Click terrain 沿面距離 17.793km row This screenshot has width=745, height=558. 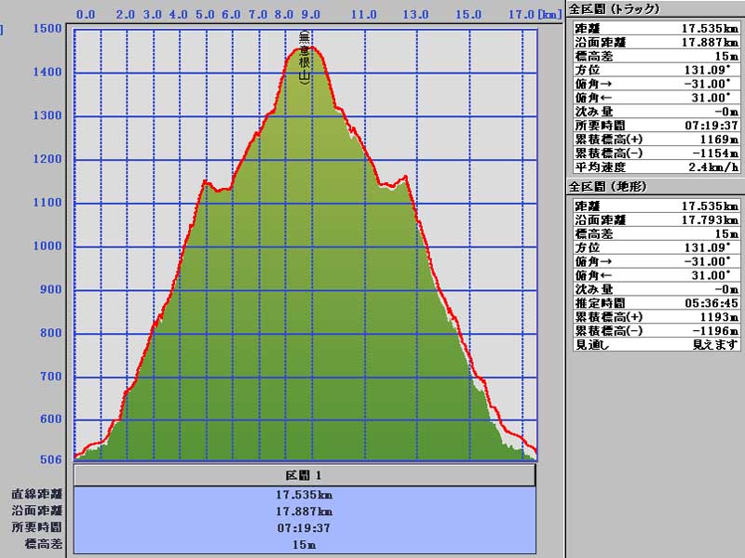(x=655, y=219)
